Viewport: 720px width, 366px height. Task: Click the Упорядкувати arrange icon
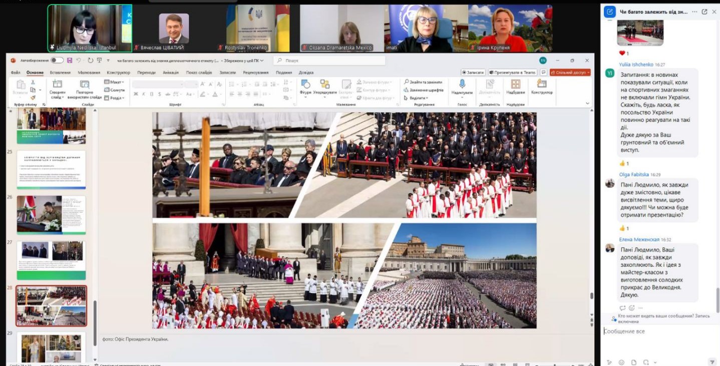point(325,84)
